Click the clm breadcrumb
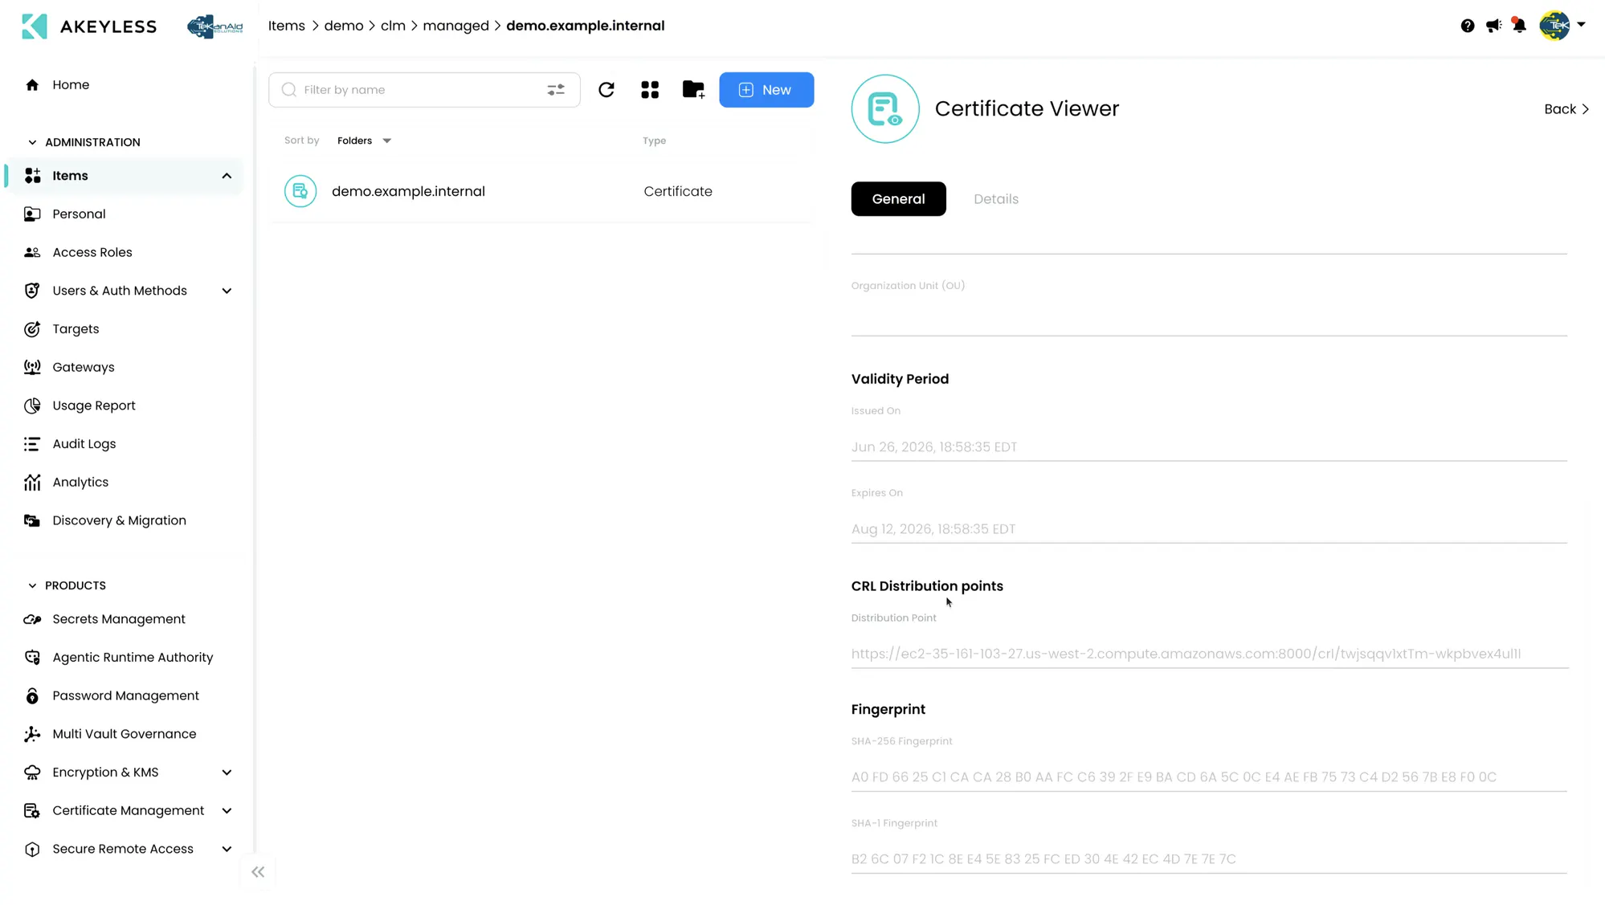This screenshot has height=905, width=1605. point(393,26)
